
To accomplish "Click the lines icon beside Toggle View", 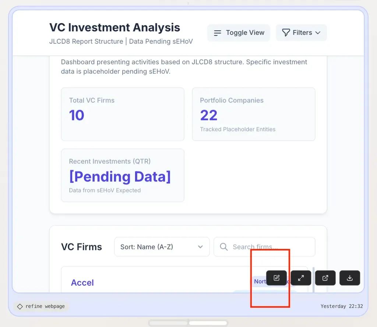I will (x=217, y=33).
